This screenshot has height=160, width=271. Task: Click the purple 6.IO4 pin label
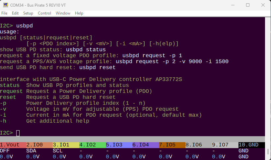coord(145,145)
